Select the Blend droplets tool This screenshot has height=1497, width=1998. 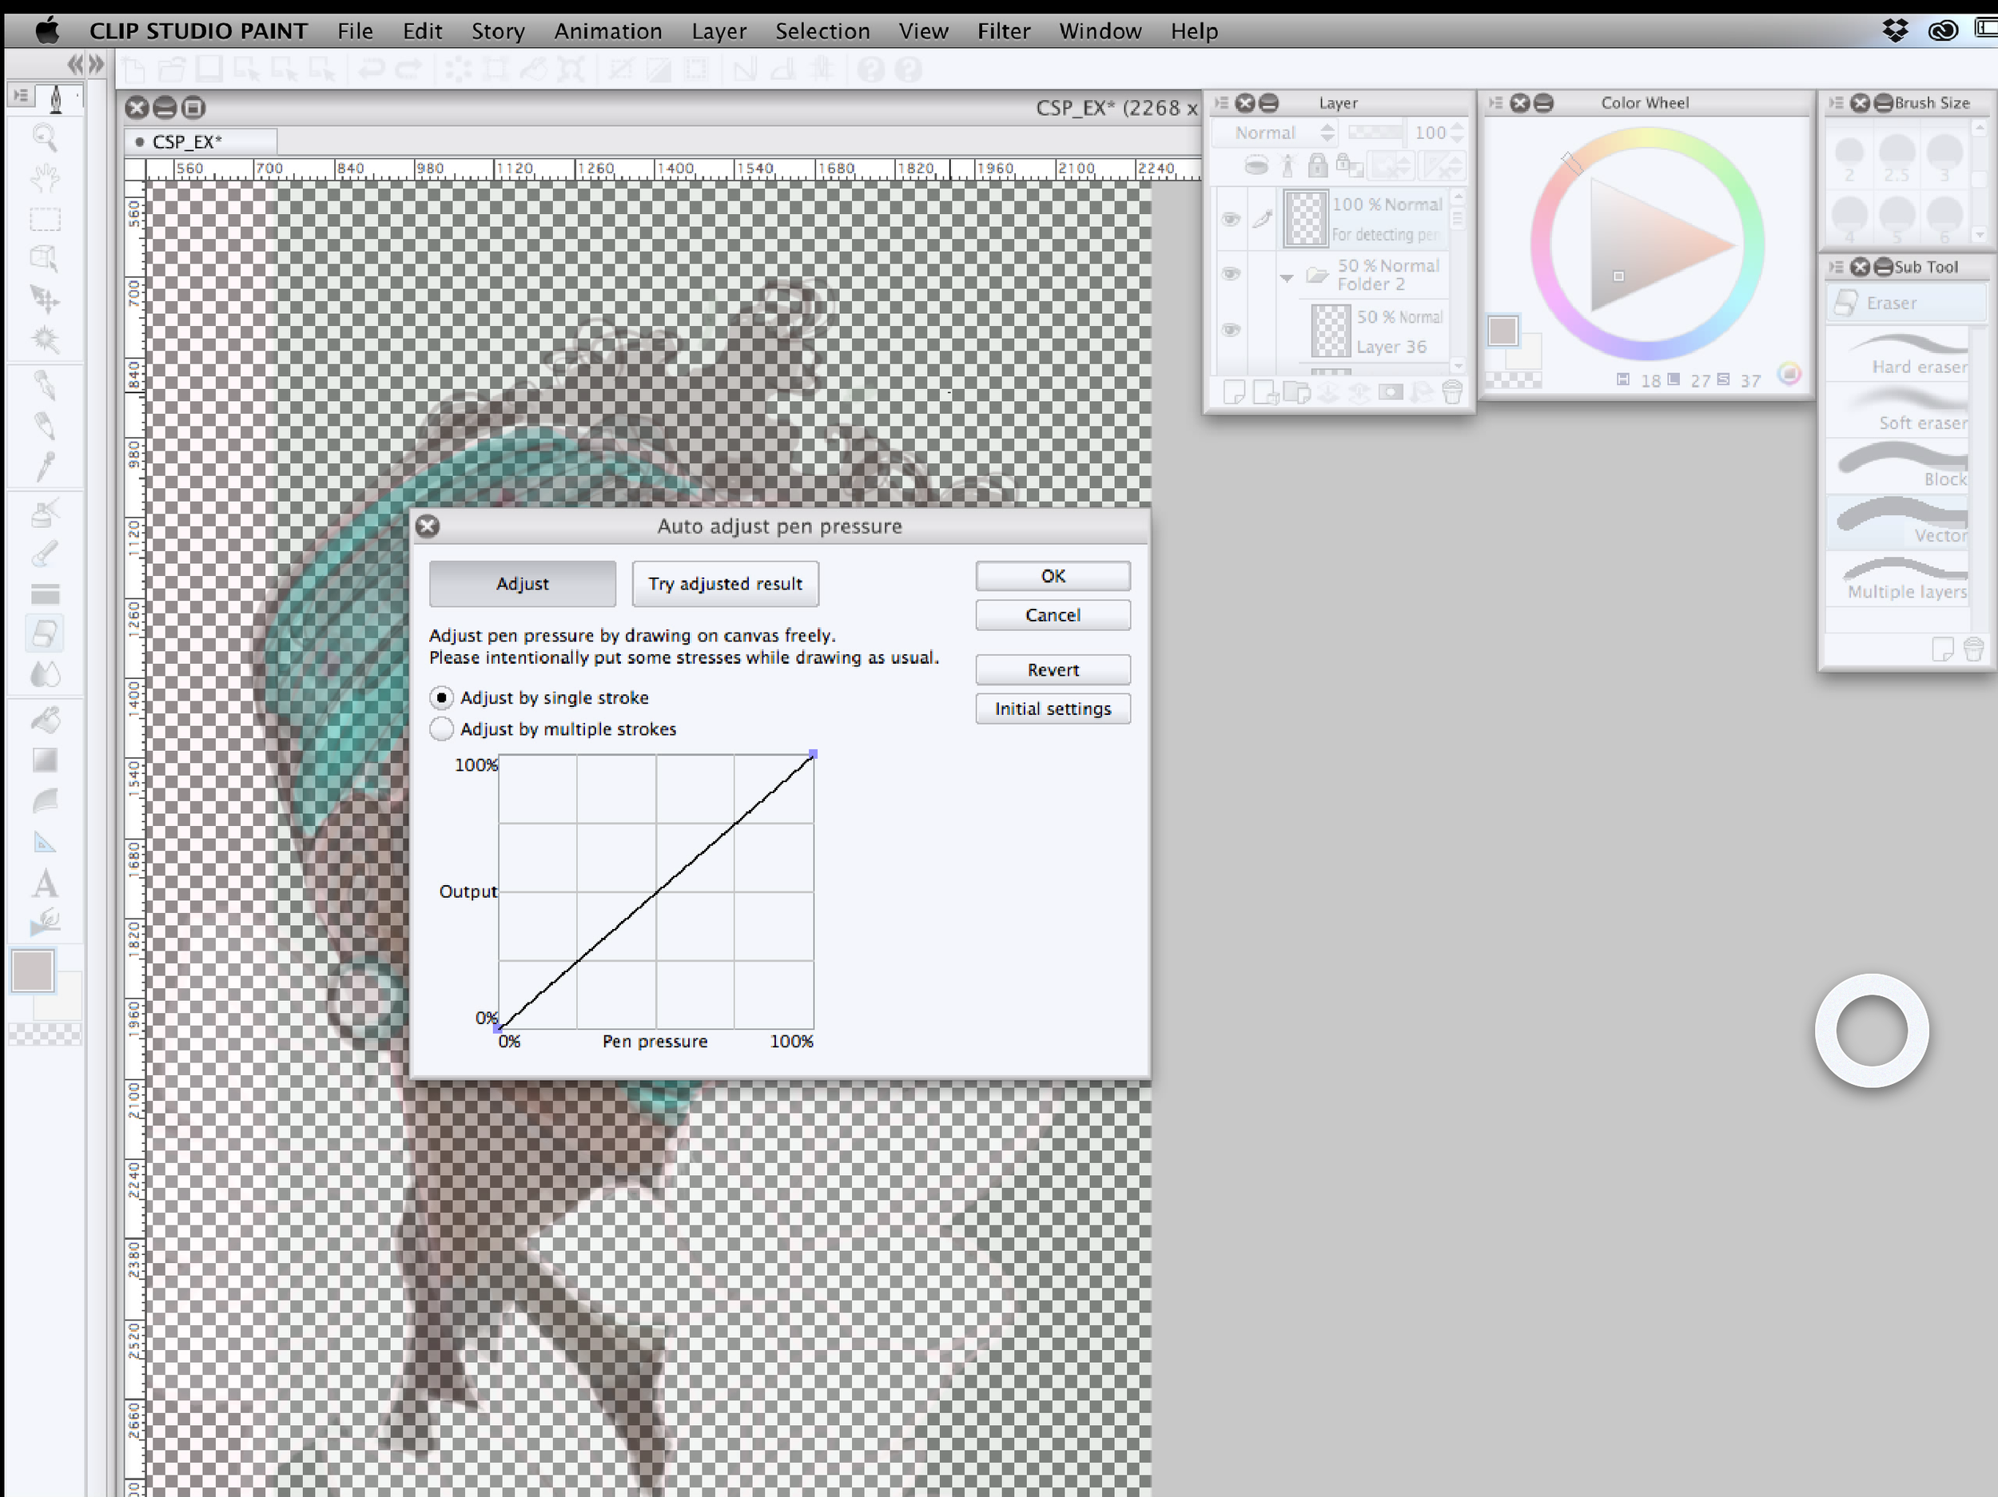46,673
